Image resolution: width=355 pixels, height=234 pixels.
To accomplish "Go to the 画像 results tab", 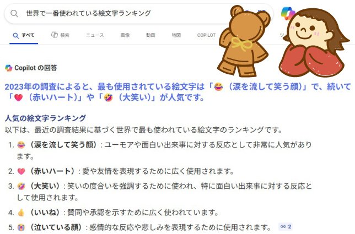I will tap(125, 35).
